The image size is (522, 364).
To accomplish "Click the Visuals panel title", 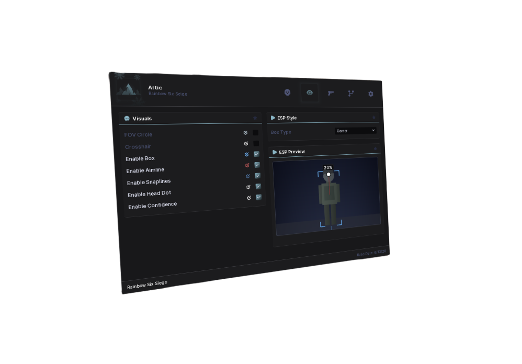I will pos(142,118).
